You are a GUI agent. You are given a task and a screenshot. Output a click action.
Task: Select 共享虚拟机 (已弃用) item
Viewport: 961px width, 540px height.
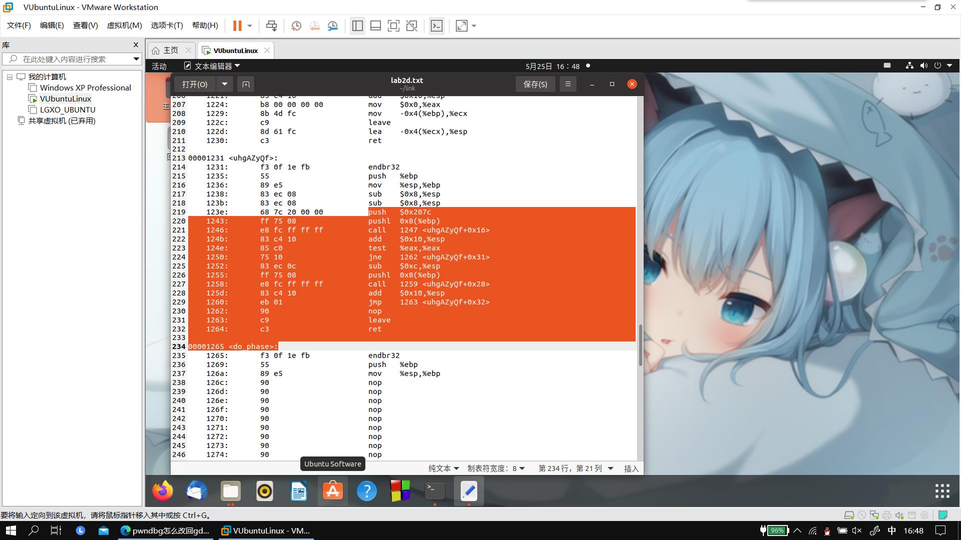pos(61,121)
